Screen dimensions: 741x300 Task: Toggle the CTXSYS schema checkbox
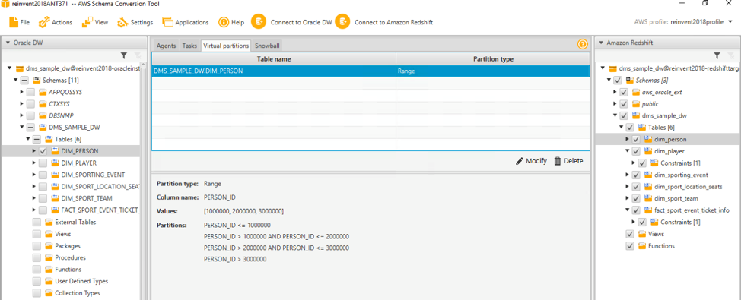tap(30, 104)
